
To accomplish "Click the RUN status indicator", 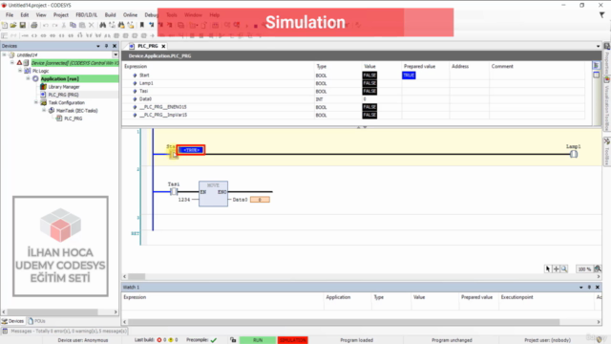I will (x=258, y=340).
